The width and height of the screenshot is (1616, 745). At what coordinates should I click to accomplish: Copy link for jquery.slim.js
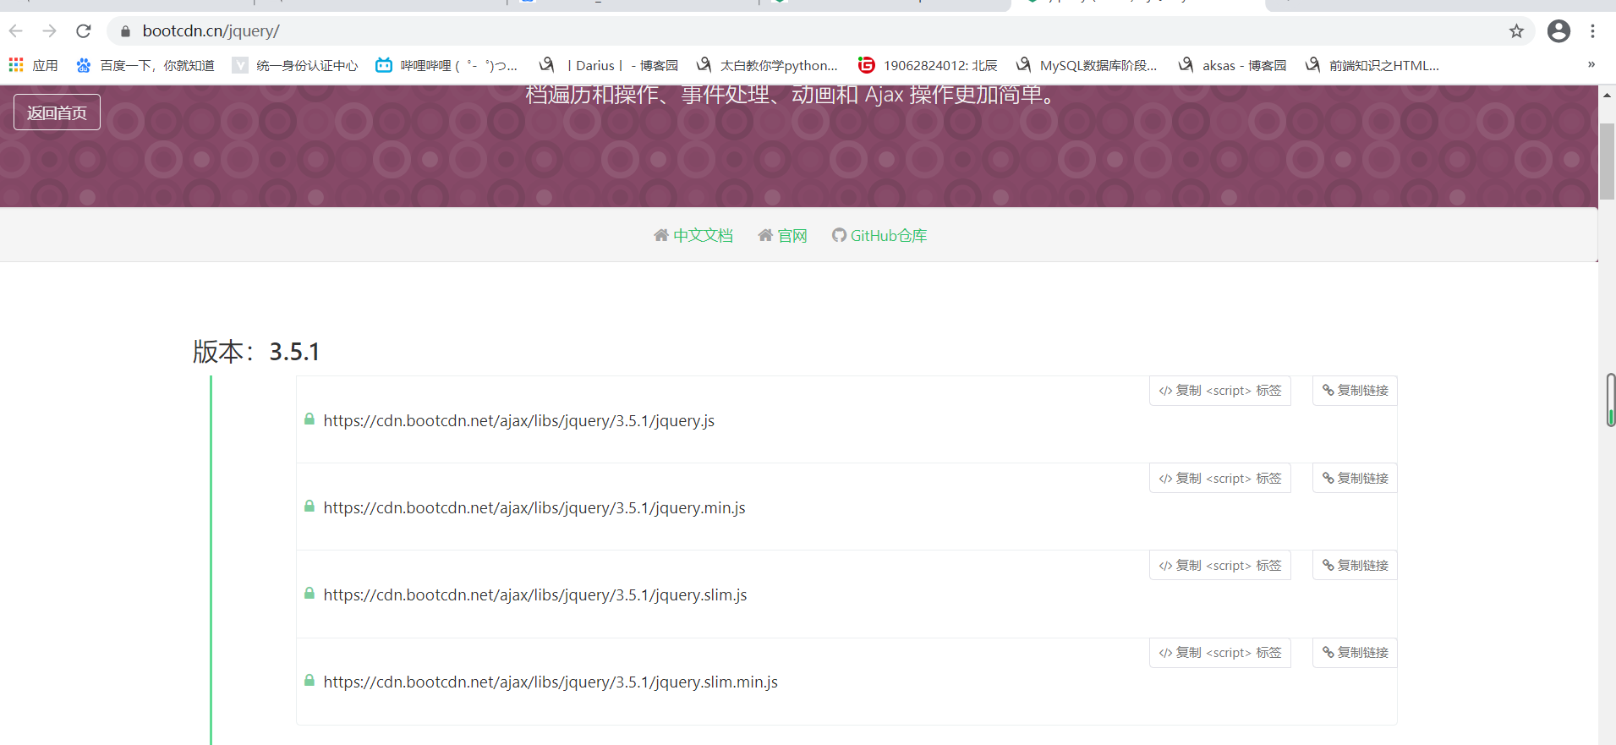click(1355, 566)
